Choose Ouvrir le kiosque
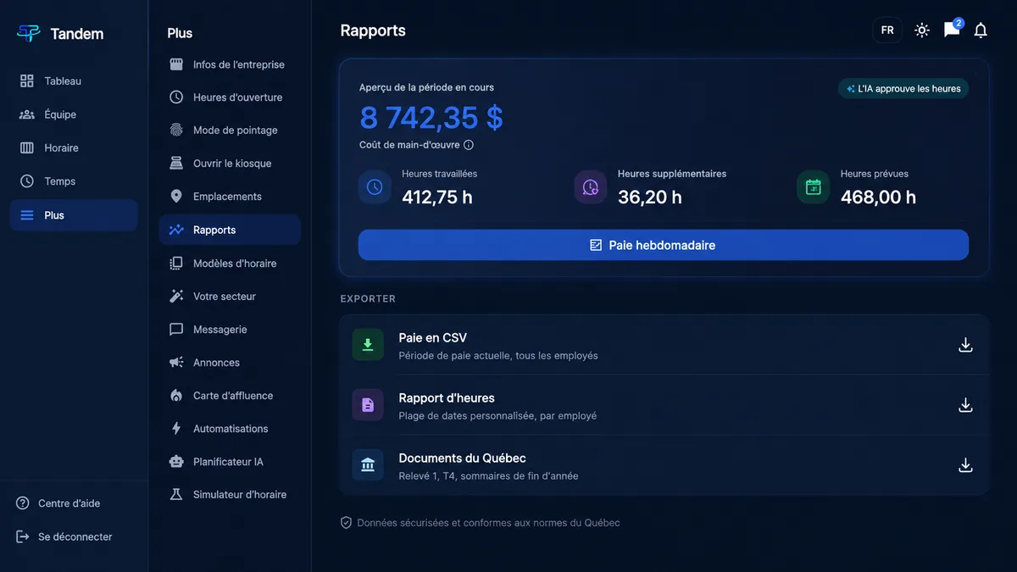The width and height of the screenshot is (1017, 572). pyautogui.click(x=230, y=164)
